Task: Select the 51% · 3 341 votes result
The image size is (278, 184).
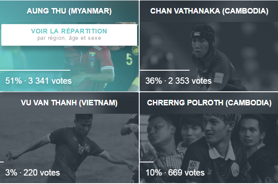Action: [x=38, y=81]
